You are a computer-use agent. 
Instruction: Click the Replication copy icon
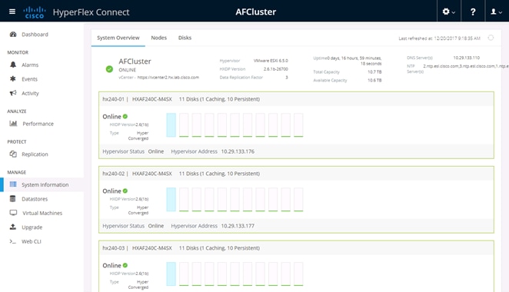[13, 154]
